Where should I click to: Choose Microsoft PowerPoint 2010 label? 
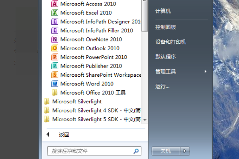click(94, 57)
